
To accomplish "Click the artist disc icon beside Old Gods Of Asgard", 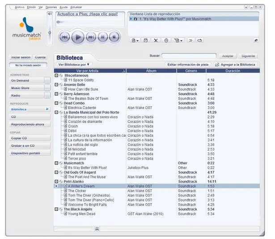I will click(61, 172).
